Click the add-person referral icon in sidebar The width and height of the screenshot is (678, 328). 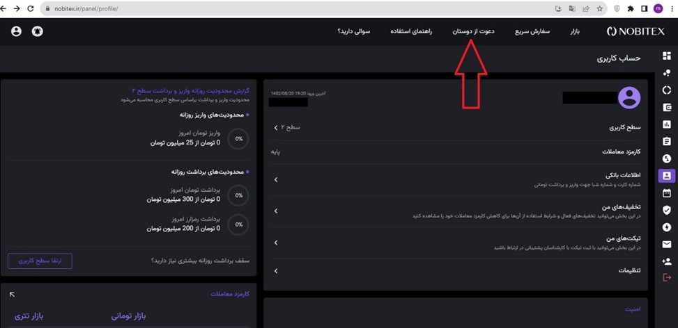pos(666,261)
